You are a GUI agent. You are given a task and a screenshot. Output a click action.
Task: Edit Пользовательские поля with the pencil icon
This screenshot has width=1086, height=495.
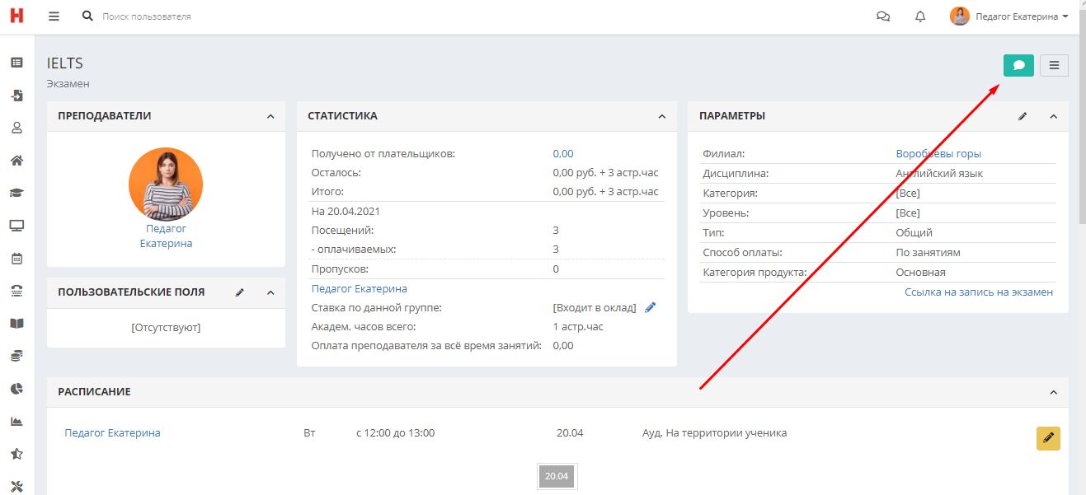coord(240,292)
